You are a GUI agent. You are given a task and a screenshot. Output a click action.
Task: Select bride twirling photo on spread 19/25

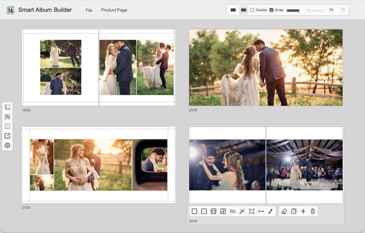(61, 53)
